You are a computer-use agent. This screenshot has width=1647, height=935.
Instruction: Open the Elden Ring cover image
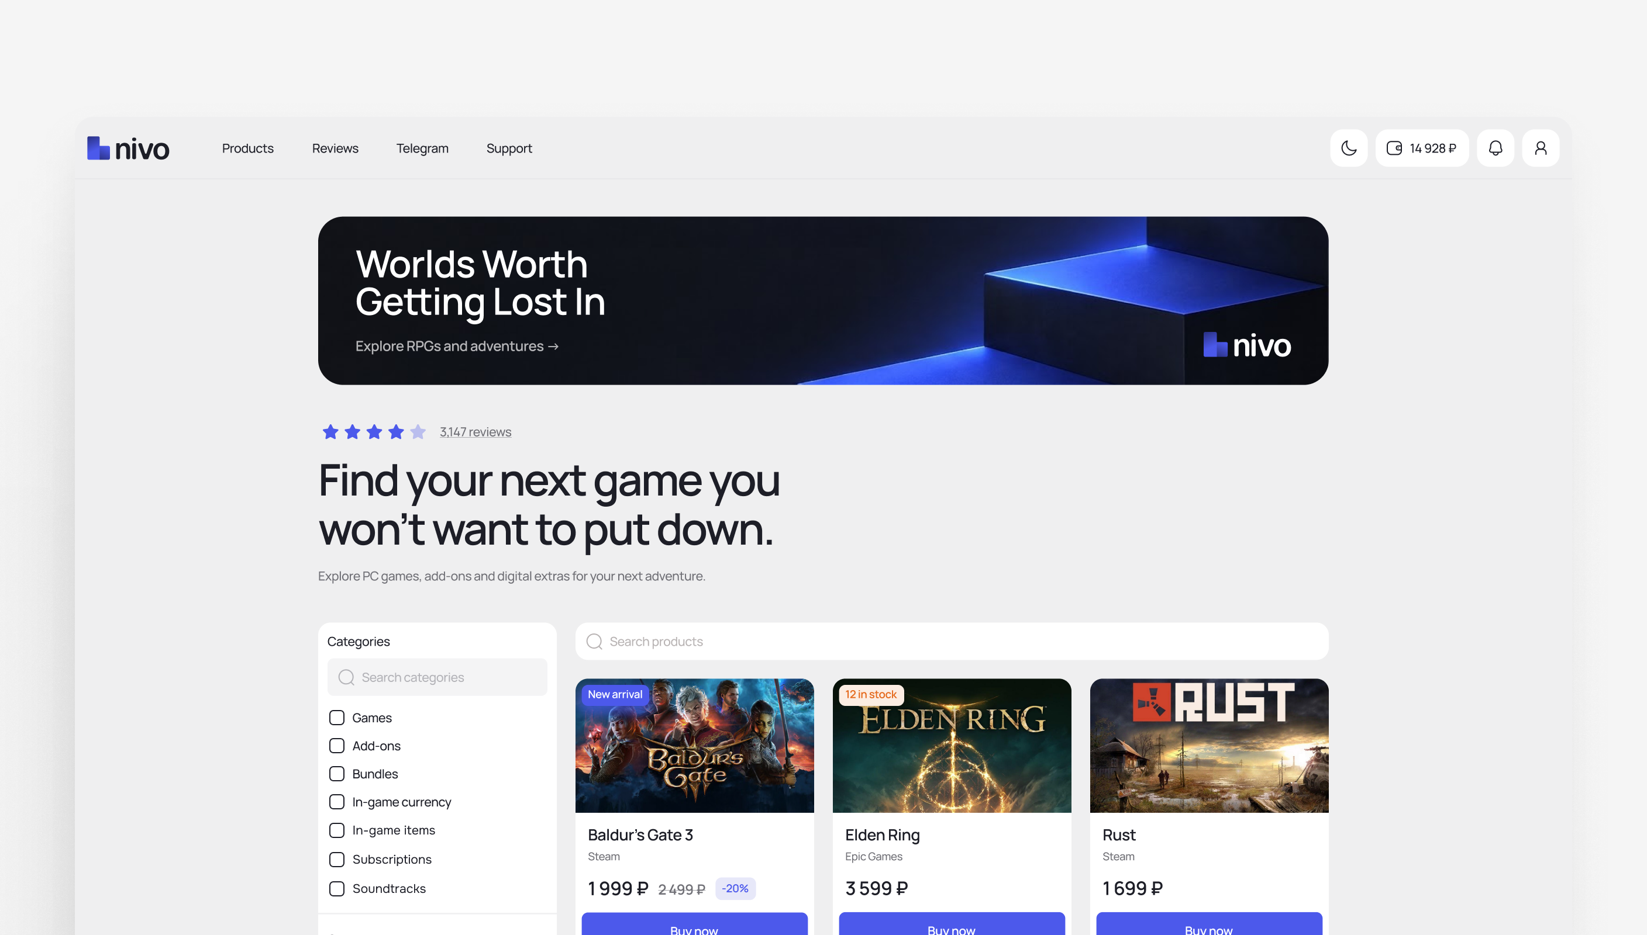click(952, 746)
